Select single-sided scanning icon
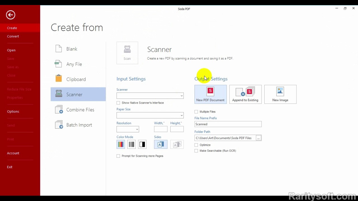Screen dimensions: 358x201 (161, 144)
